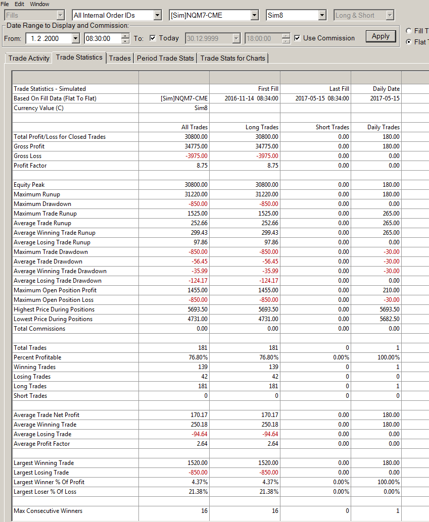Click the Long Trades column header
Viewport: 429px width, 522px height.
click(x=262, y=127)
